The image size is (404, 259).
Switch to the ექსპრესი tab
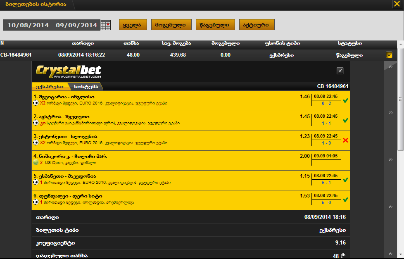coord(50,87)
